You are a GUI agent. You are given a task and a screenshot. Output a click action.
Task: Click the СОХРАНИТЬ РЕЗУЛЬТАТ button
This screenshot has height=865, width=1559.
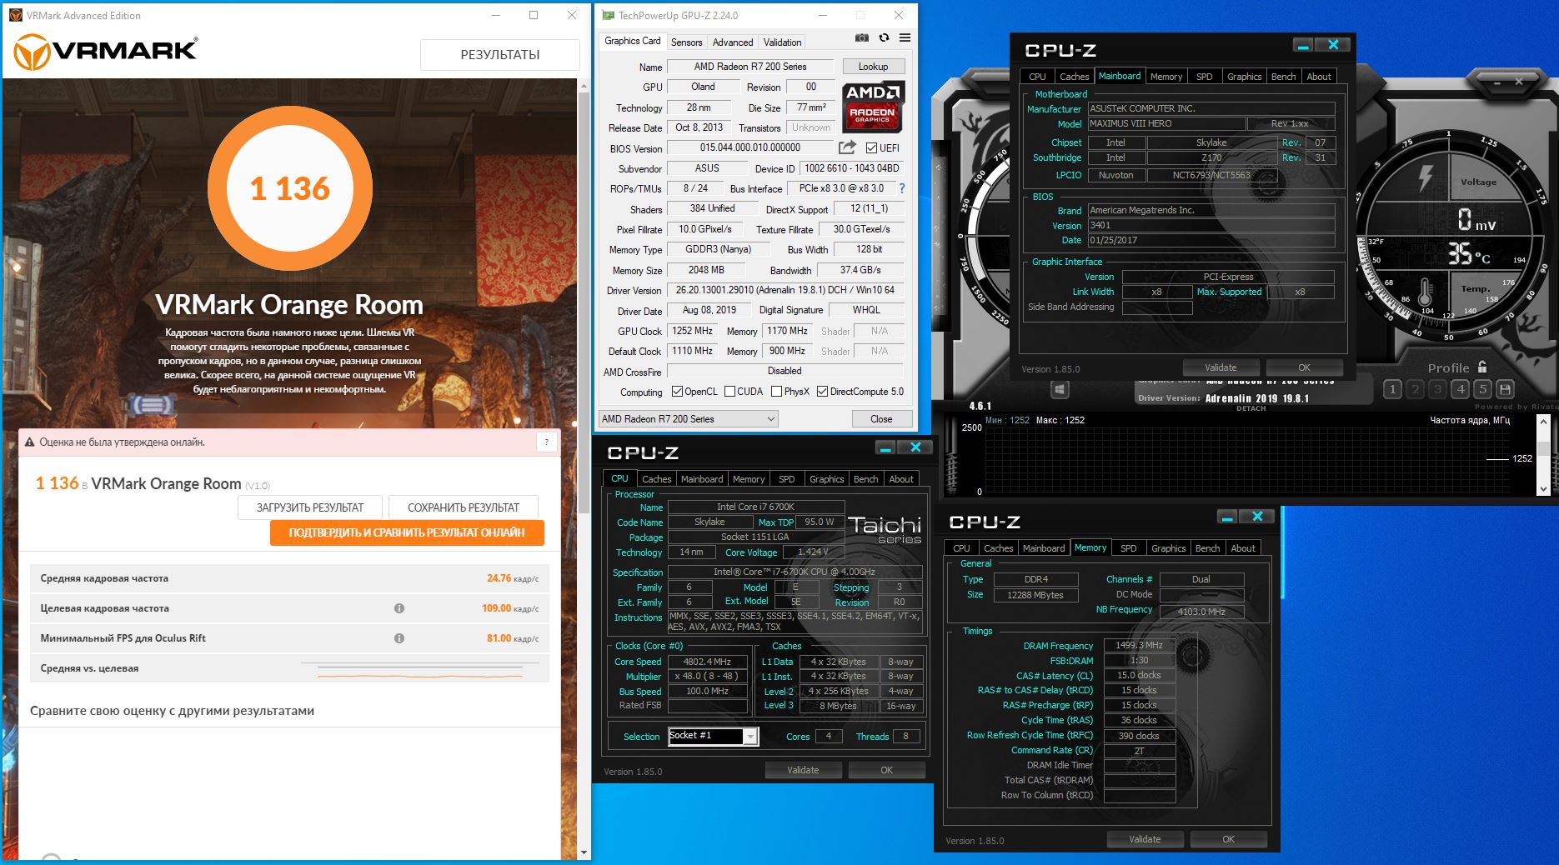click(464, 507)
